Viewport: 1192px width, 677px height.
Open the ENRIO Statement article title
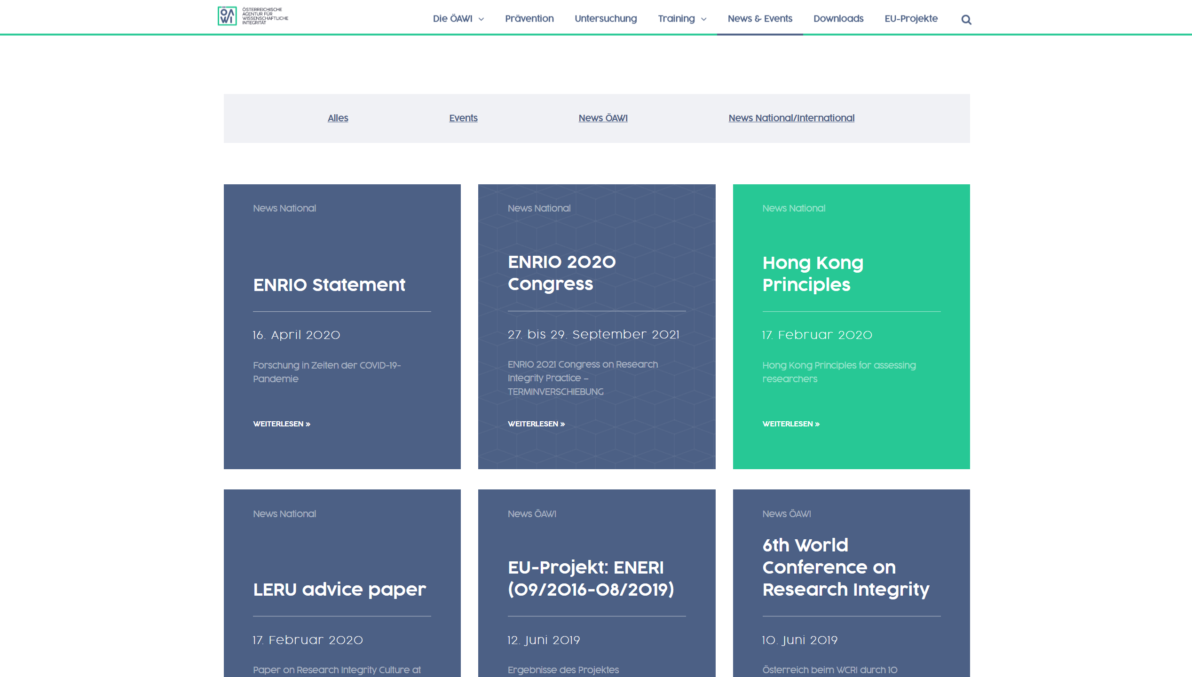[x=329, y=284]
